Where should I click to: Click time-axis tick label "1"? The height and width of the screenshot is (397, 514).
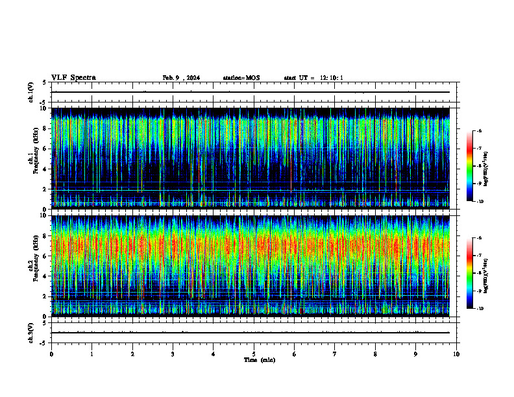point(92,354)
